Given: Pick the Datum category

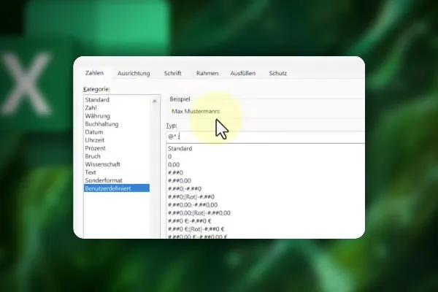Looking at the screenshot, I should tap(117, 132).
